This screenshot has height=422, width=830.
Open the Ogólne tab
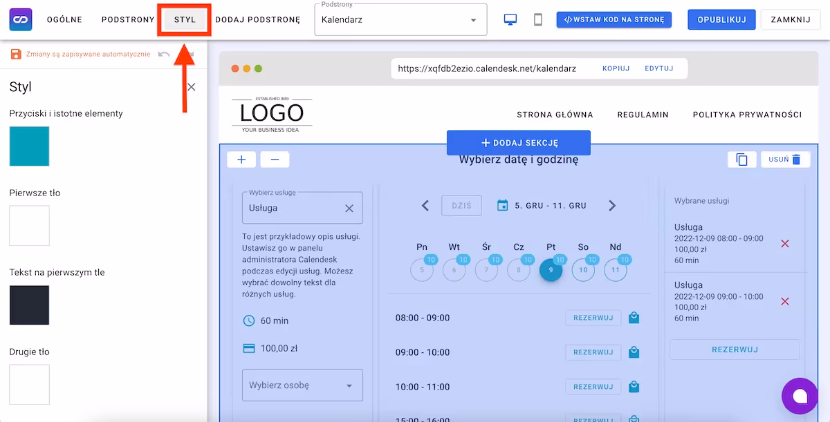(x=64, y=20)
